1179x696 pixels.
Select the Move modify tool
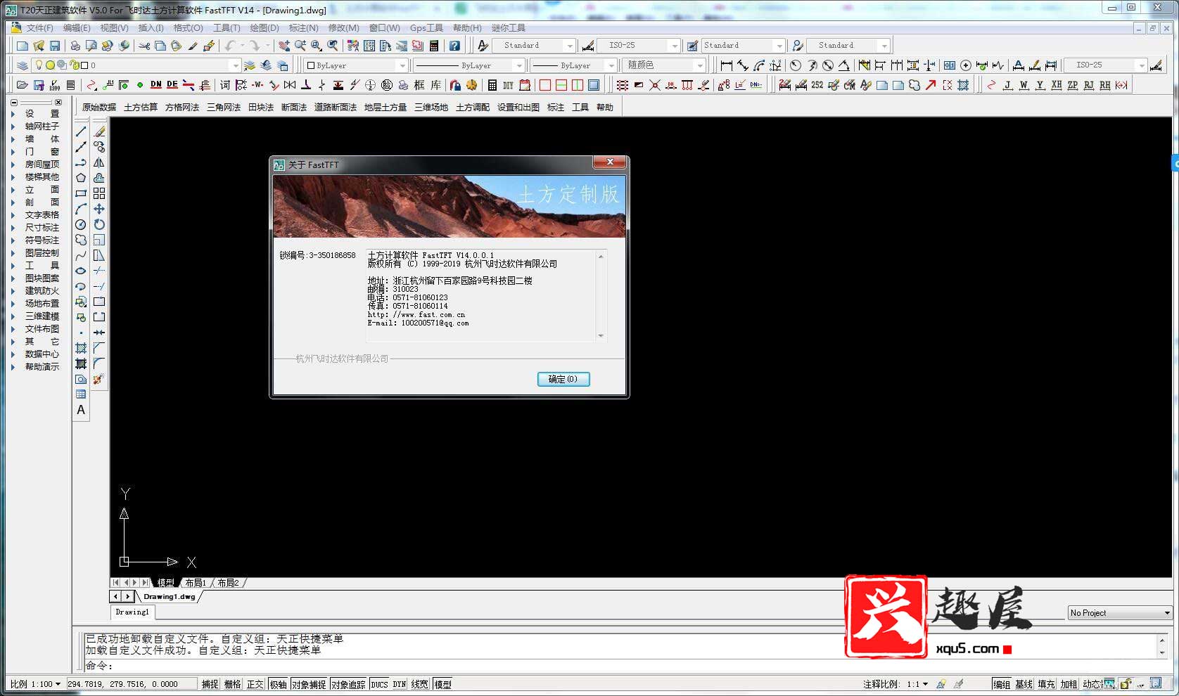tap(99, 209)
